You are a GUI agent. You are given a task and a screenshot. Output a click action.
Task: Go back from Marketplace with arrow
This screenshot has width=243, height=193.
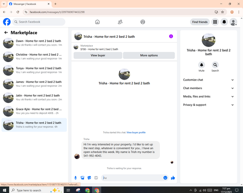[x=6, y=32]
